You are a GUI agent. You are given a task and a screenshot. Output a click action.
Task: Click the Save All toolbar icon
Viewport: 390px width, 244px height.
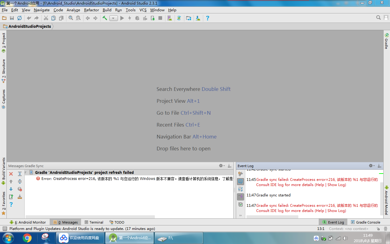tap(12, 18)
